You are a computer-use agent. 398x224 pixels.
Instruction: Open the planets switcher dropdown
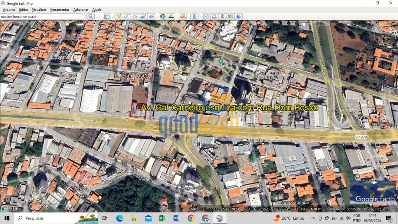(183, 16)
